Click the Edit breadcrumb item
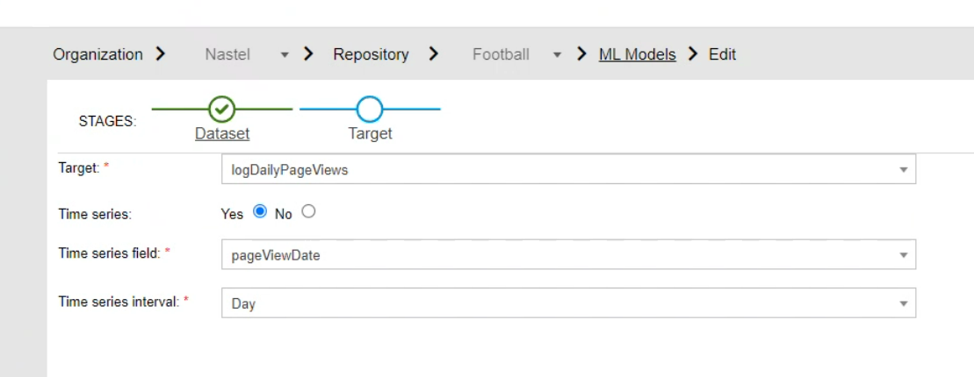The image size is (974, 377). (x=723, y=54)
